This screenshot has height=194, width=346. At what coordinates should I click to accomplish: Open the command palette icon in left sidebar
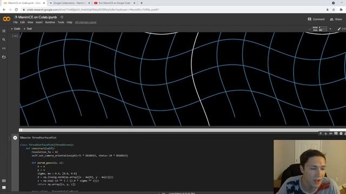tap(4, 181)
